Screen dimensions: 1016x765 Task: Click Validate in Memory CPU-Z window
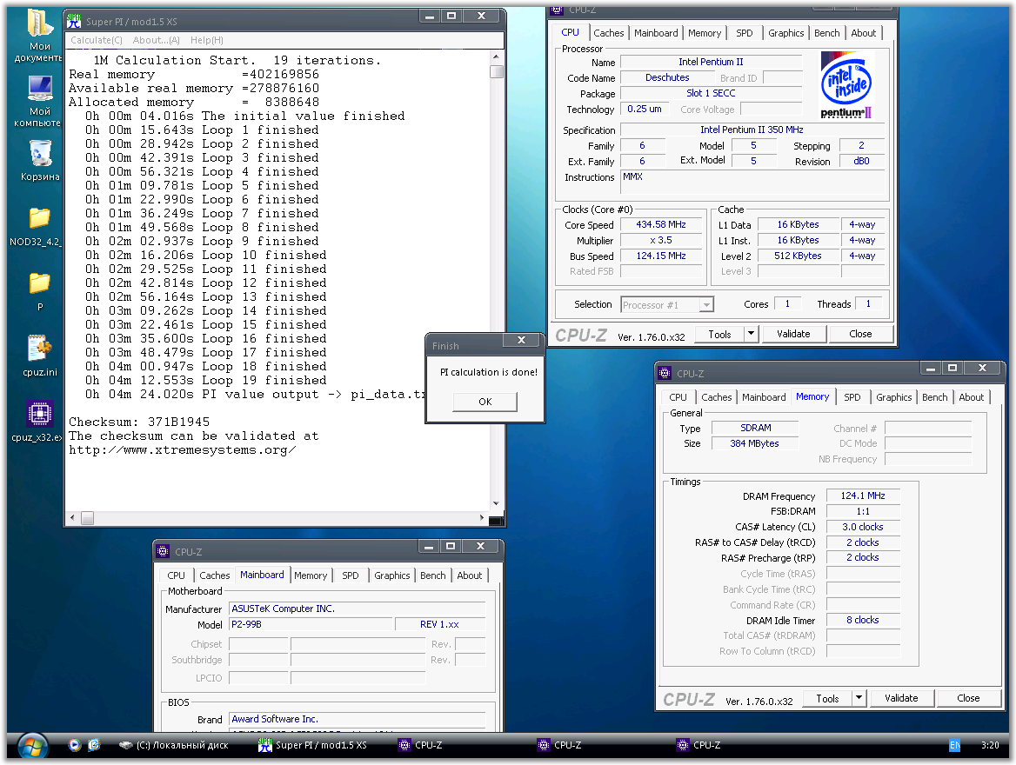(x=901, y=698)
